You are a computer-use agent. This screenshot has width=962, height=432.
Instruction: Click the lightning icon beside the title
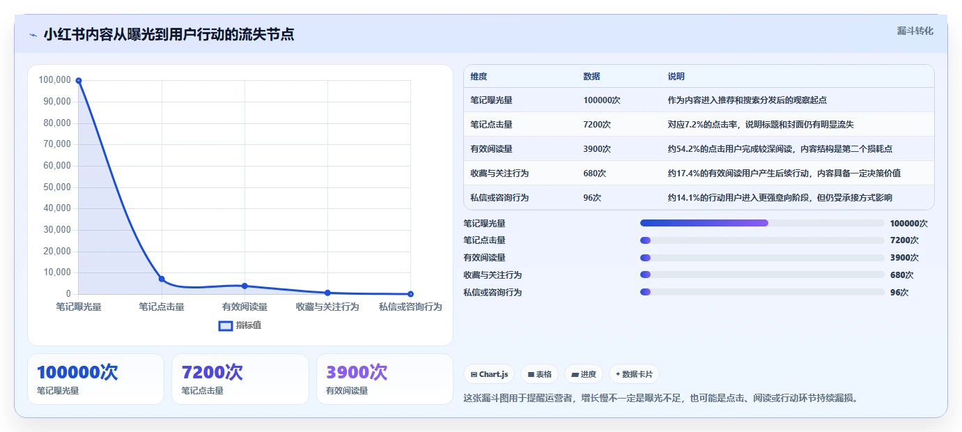click(x=33, y=35)
